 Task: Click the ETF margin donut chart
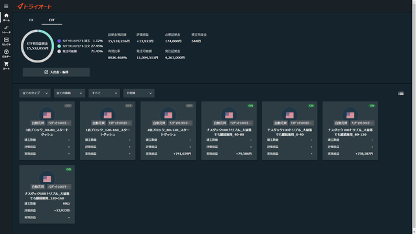(x=38, y=46)
